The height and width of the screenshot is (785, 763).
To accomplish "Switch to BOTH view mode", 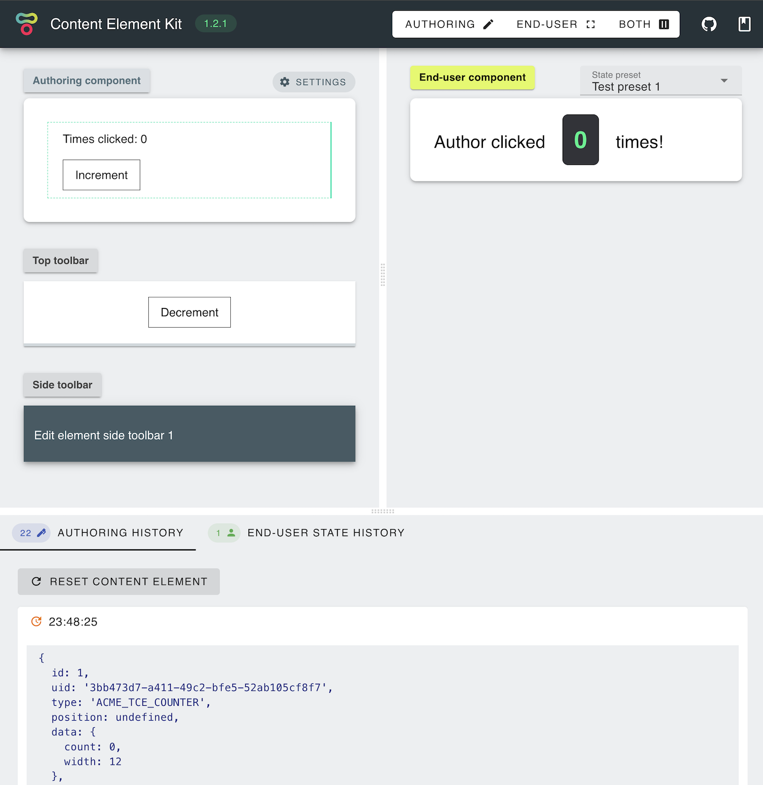I will [x=644, y=24].
